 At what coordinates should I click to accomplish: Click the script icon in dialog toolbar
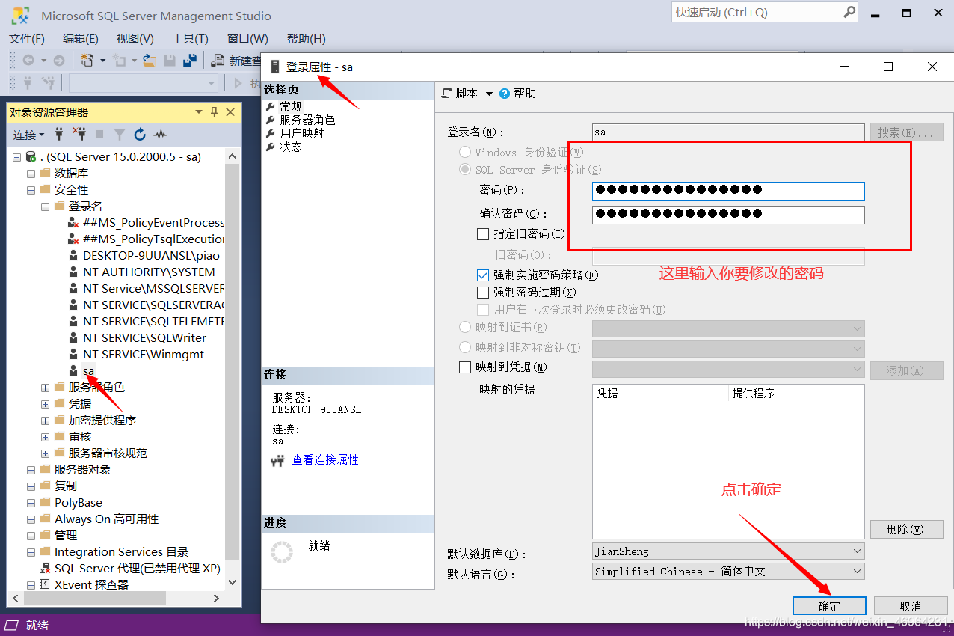click(x=447, y=94)
